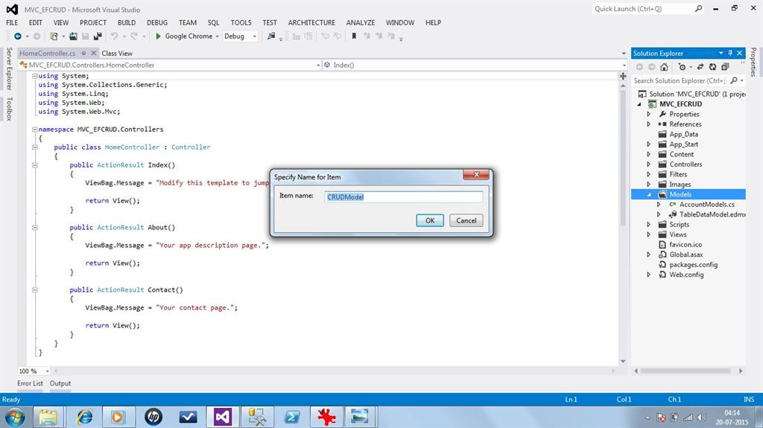This screenshot has height=428, width=763.
Task: Open the Properties side tab
Action: [x=753, y=62]
